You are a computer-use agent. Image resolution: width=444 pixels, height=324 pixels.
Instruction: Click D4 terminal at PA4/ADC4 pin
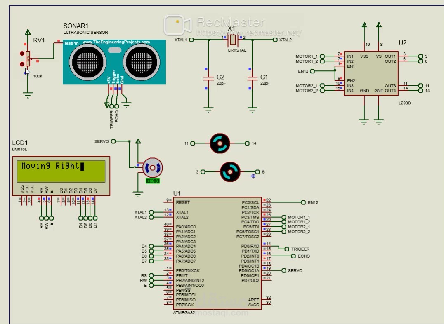151,246
